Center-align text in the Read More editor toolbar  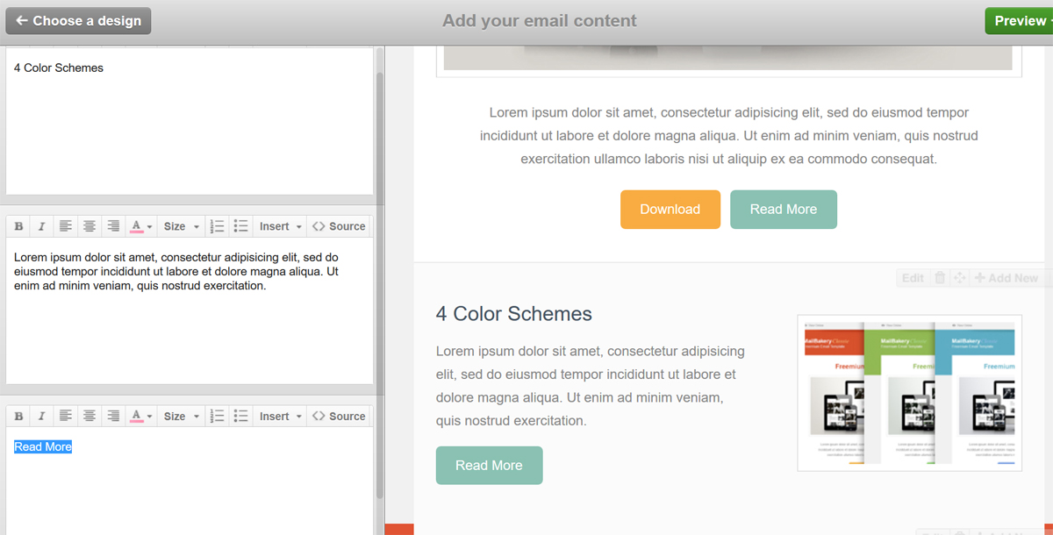[x=90, y=417]
